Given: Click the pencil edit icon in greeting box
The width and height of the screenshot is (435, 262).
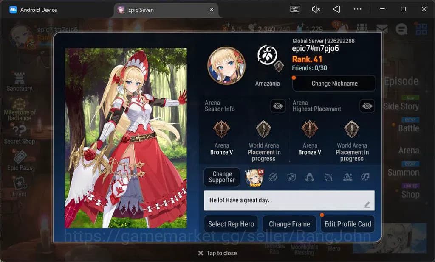Looking at the screenshot, I should point(367,205).
